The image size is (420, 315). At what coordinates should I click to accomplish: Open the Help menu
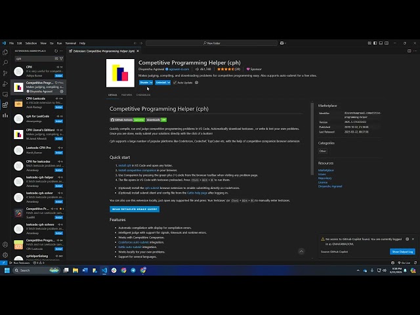82,43
